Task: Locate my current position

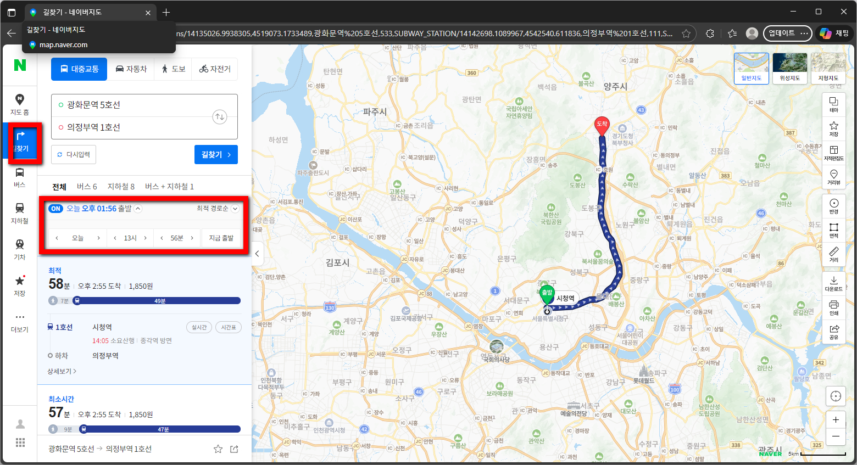Action: pos(836,396)
